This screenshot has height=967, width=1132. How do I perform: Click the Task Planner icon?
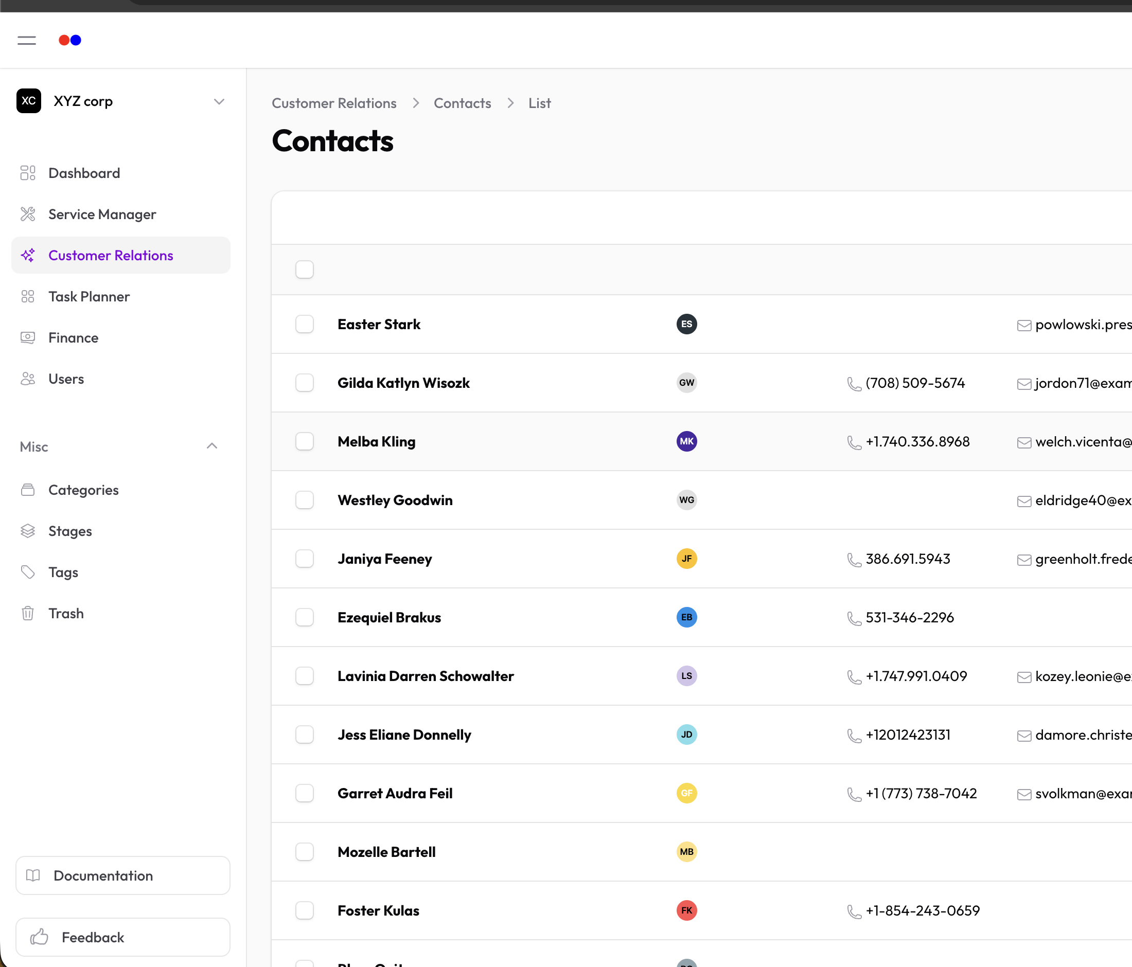click(x=28, y=296)
